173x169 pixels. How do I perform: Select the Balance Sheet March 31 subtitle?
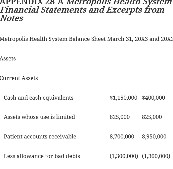click(87, 39)
